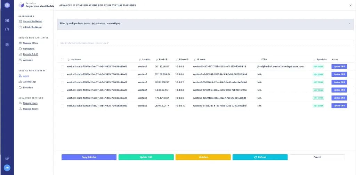
Task: Update DNS for the 10.0.0.4 row
Action: pos(339,67)
